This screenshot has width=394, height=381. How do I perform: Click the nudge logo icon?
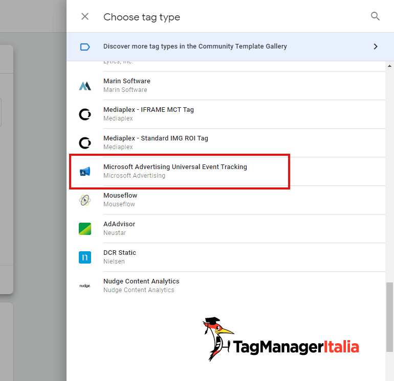tap(85, 286)
